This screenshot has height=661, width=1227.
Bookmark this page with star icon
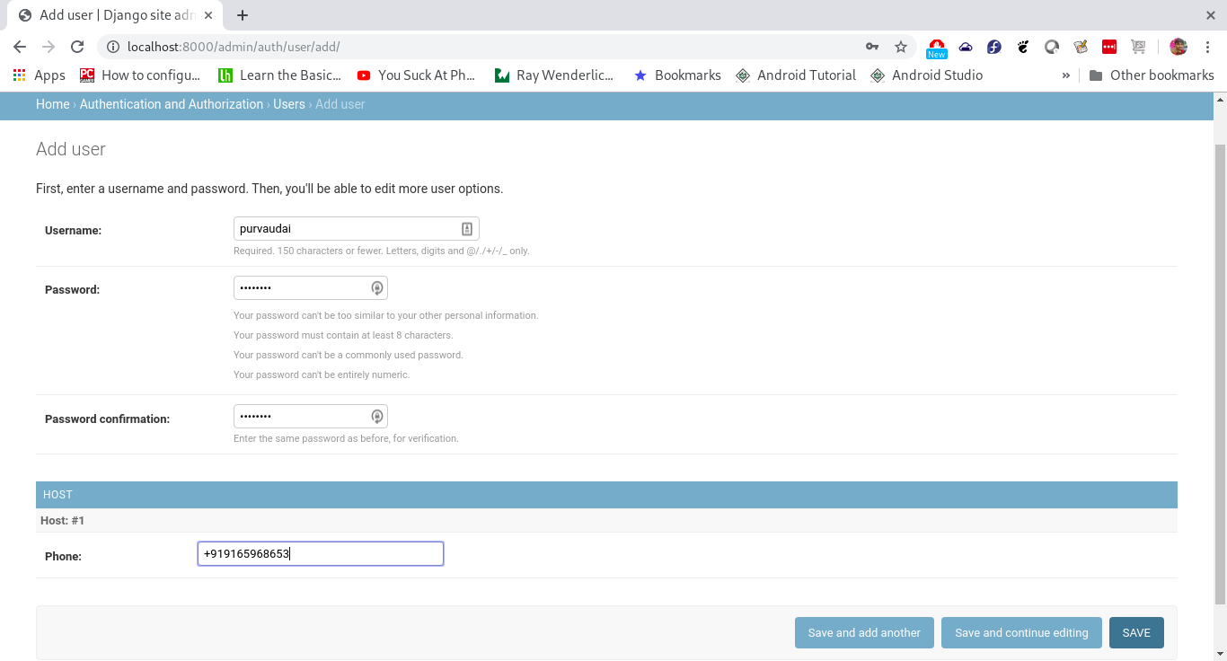coord(900,47)
